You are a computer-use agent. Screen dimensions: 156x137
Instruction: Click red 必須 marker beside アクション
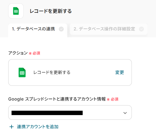pos(36,53)
